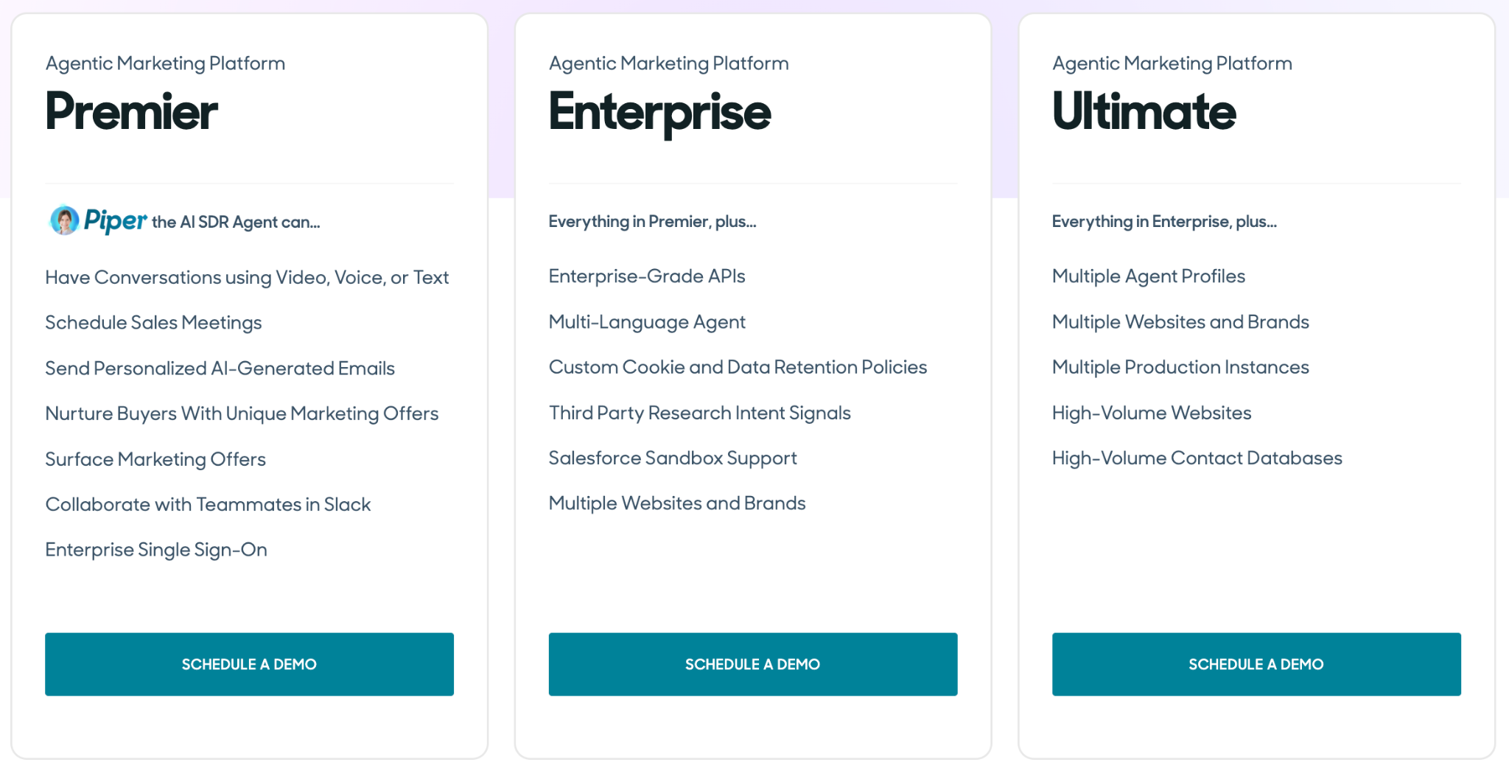Click 'Multiple Agent Profiles' feature item
Viewport: 1509px width, 779px height.
point(1148,276)
